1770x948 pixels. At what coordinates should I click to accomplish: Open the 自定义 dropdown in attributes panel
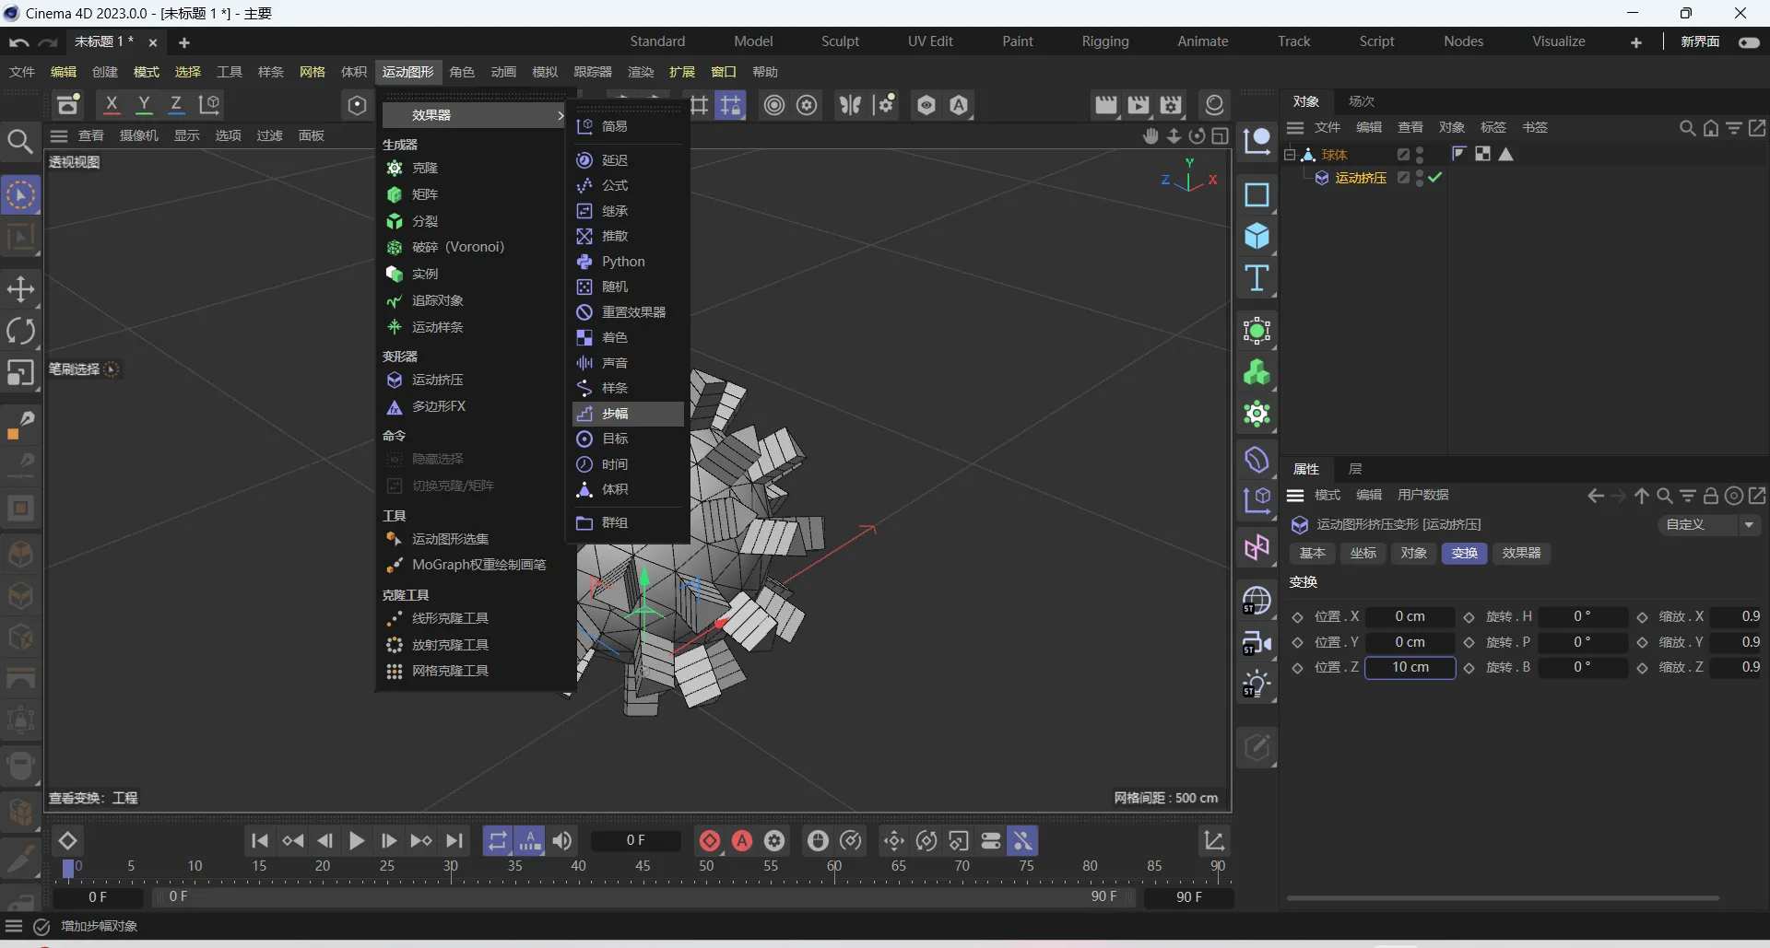click(1710, 525)
